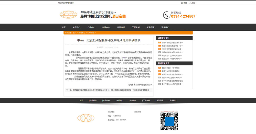The height and width of the screenshot is (134, 256).
Task: Open ranked article 中标：北京汇风新能源科技…
Action: (172, 42)
